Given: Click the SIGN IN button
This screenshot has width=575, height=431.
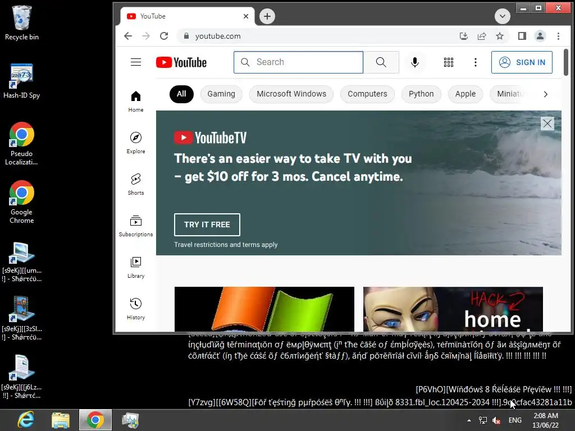Looking at the screenshot, I should [522, 62].
